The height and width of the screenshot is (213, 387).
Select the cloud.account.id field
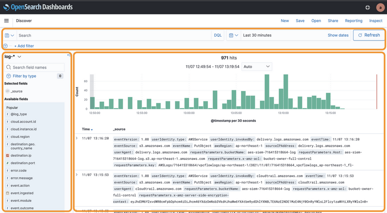point(23,122)
